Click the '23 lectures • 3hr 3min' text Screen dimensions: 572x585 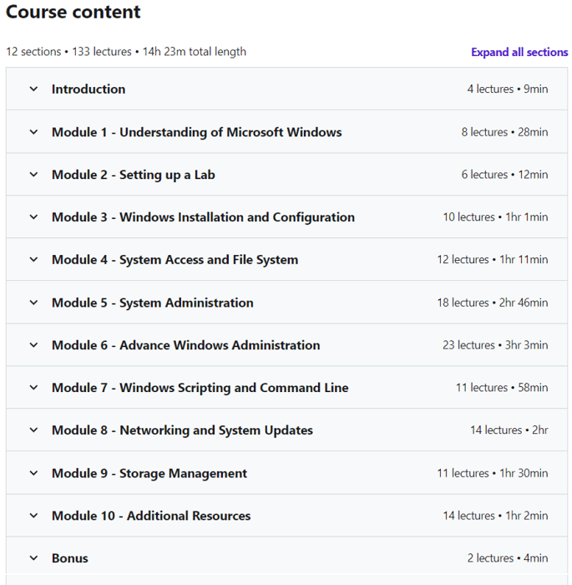(x=495, y=345)
